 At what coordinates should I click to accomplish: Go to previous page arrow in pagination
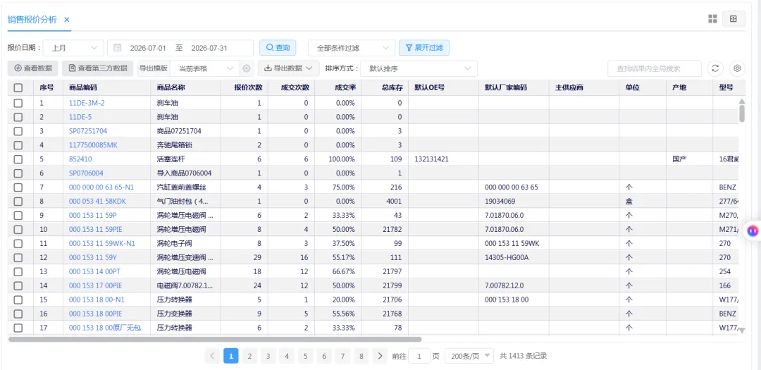[x=212, y=356]
